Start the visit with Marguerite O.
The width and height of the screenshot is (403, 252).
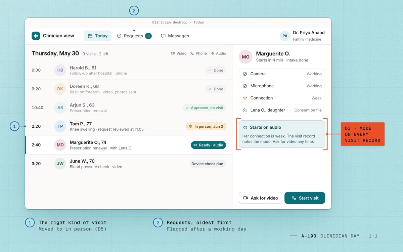pyautogui.click(x=305, y=198)
